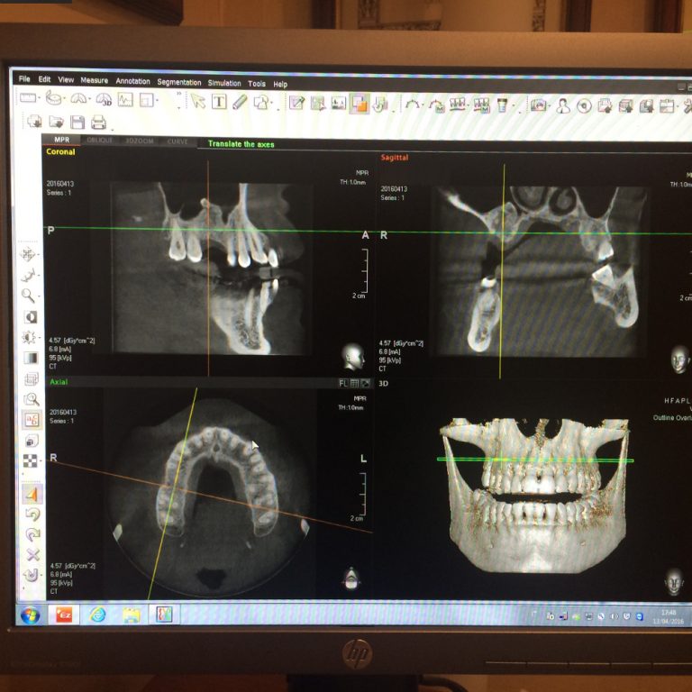Image resolution: width=692 pixels, height=692 pixels.
Task: Click the print icon in second toolbar row
Action: point(98,123)
